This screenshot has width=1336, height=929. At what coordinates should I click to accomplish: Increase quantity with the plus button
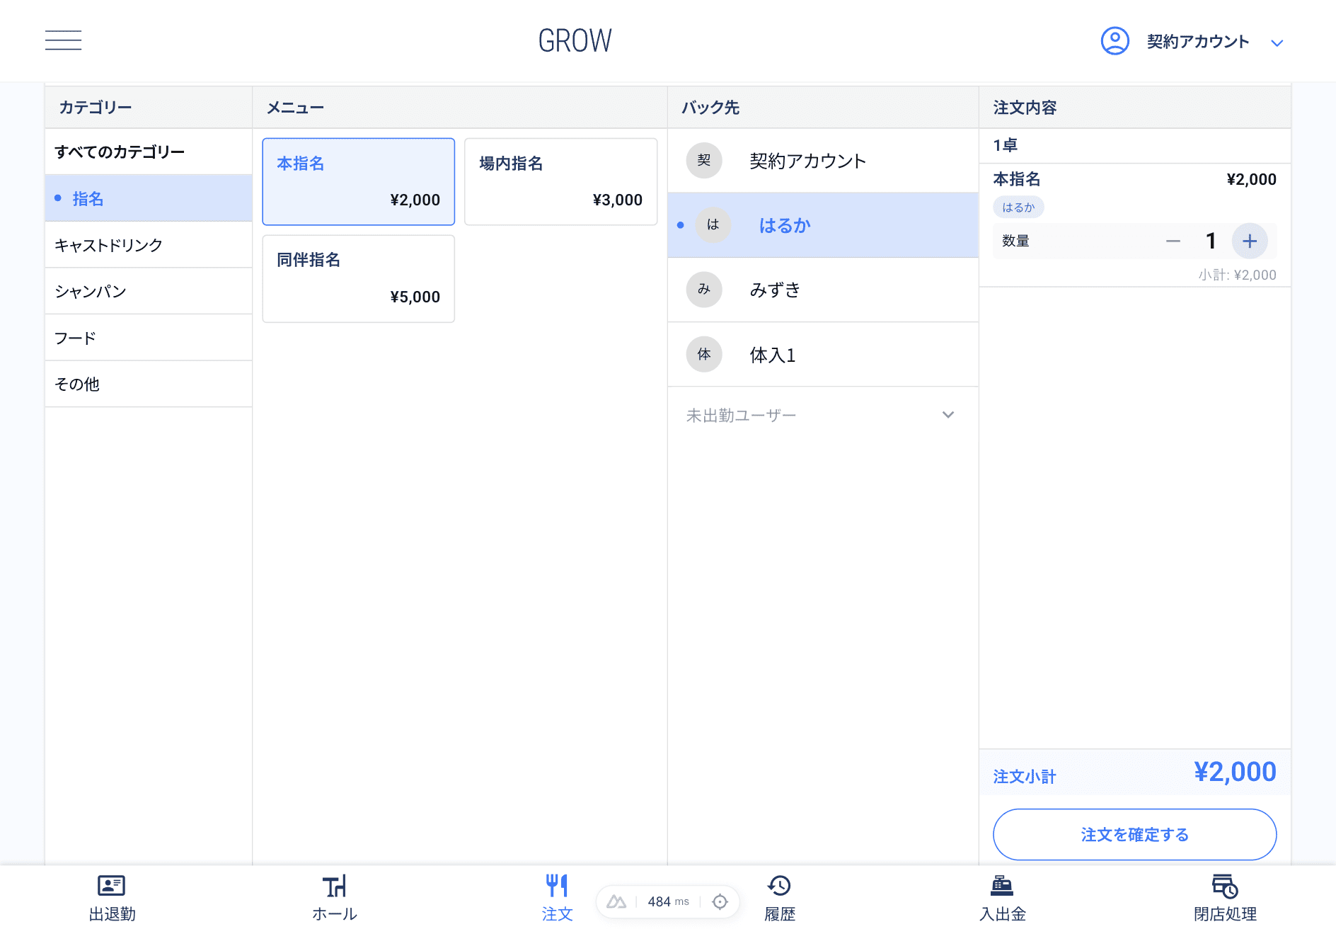click(x=1249, y=241)
